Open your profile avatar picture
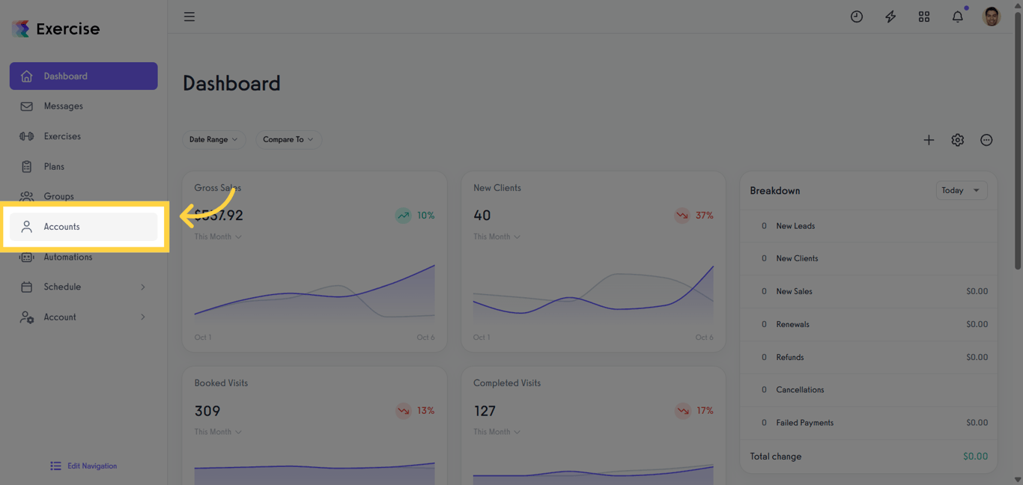Viewport: 1023px width, 485px height. 991,16
